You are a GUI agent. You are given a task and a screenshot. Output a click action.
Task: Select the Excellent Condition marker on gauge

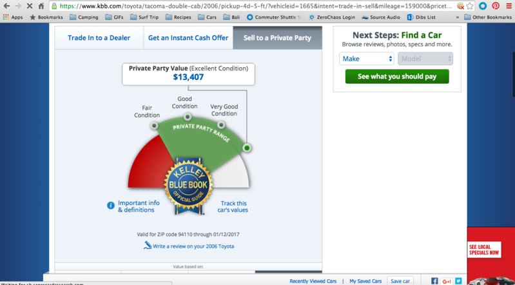pos(247,148)
